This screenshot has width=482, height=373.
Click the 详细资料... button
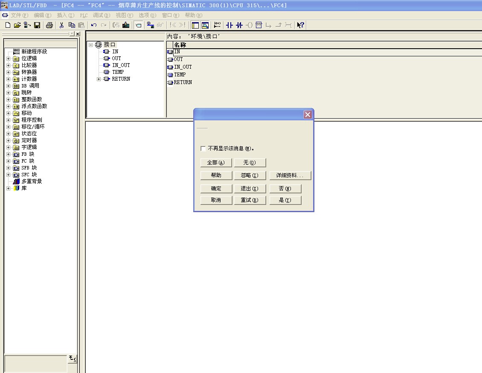pos(290,175)
